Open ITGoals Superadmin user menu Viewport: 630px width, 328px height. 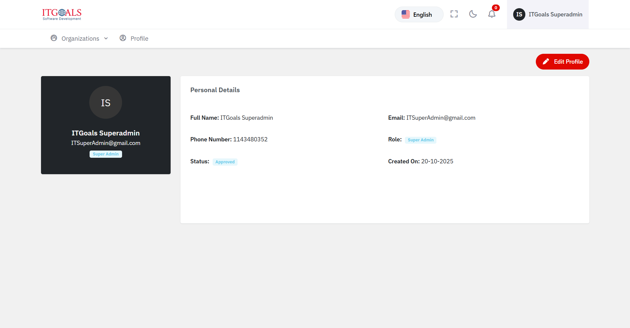(555, 14)
